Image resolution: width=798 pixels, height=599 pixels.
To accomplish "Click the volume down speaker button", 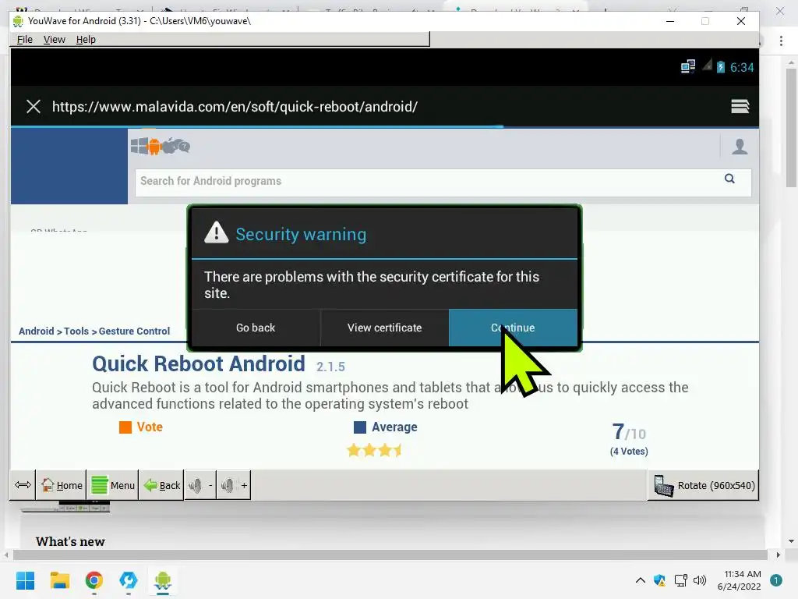I will (x=200, y=485).
